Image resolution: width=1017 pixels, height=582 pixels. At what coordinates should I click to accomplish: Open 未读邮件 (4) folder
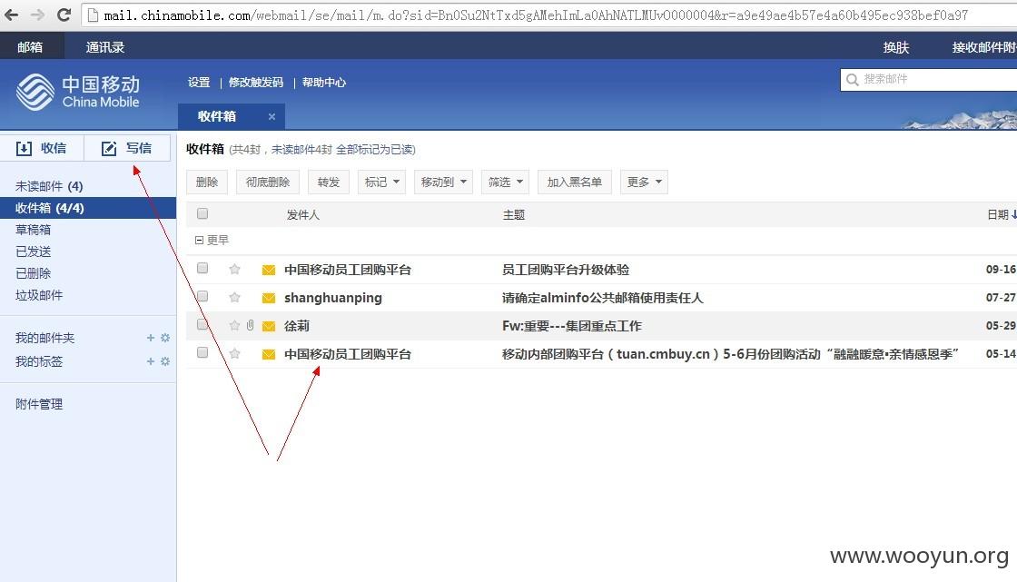pyautogui.click(x=49, y=186)
